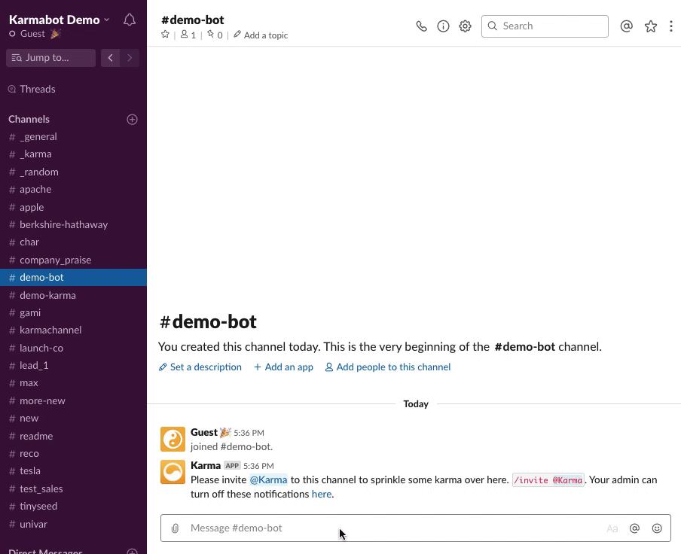The image size is (681, 554).
Task: Open channel settings gear icon
Action: (x=465, y=26)
